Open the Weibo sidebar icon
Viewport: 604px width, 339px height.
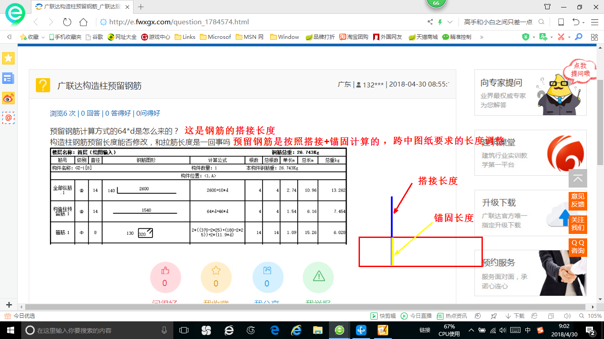pyautogui.click(x=8, y=98)
